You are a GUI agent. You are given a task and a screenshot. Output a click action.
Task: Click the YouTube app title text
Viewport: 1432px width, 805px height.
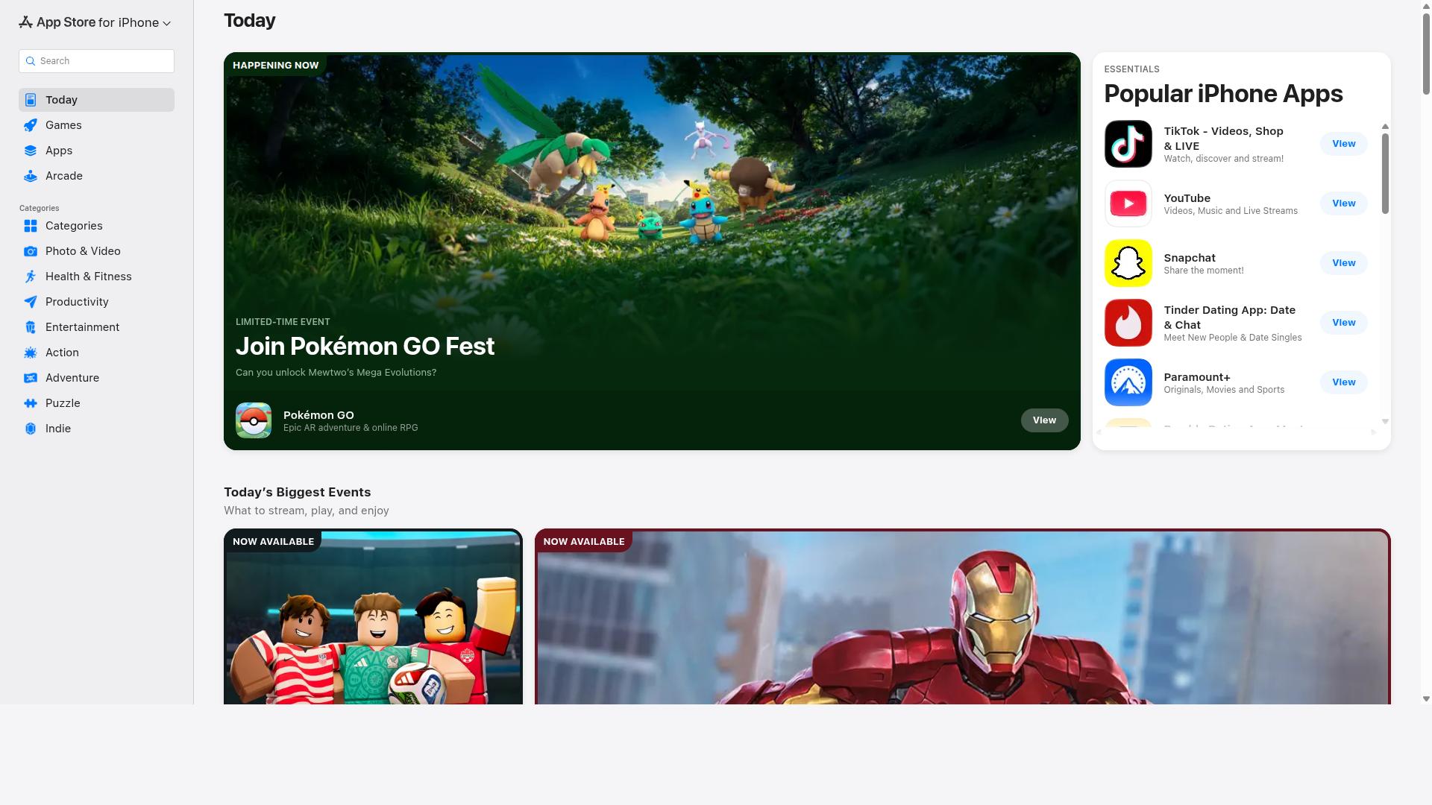click(1187, 198)
